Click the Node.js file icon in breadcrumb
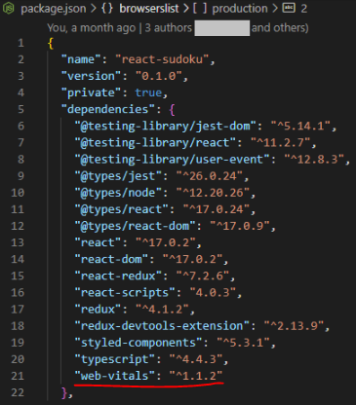 click(x=9, y=9)
